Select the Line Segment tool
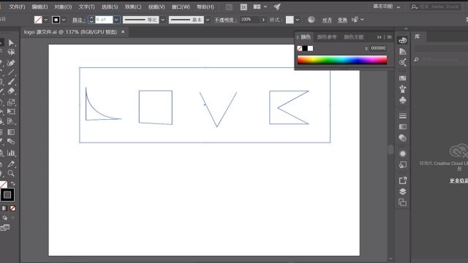Image resolution: width=468 pixels, height=263 pixels. point(11,72)
